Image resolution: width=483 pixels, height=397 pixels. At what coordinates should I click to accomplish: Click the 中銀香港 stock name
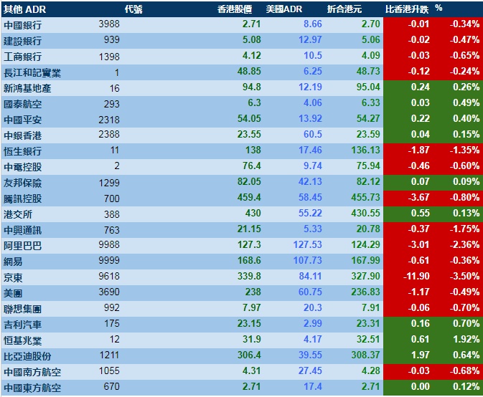tap(22, 135)
